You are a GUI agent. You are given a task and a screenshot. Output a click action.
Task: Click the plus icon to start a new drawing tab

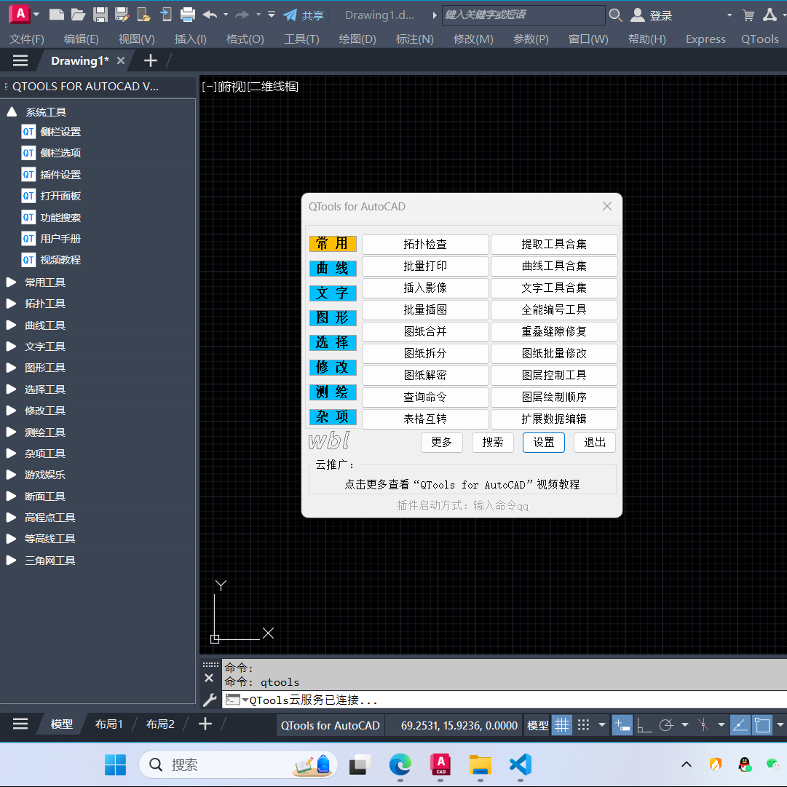pos(151,61)
